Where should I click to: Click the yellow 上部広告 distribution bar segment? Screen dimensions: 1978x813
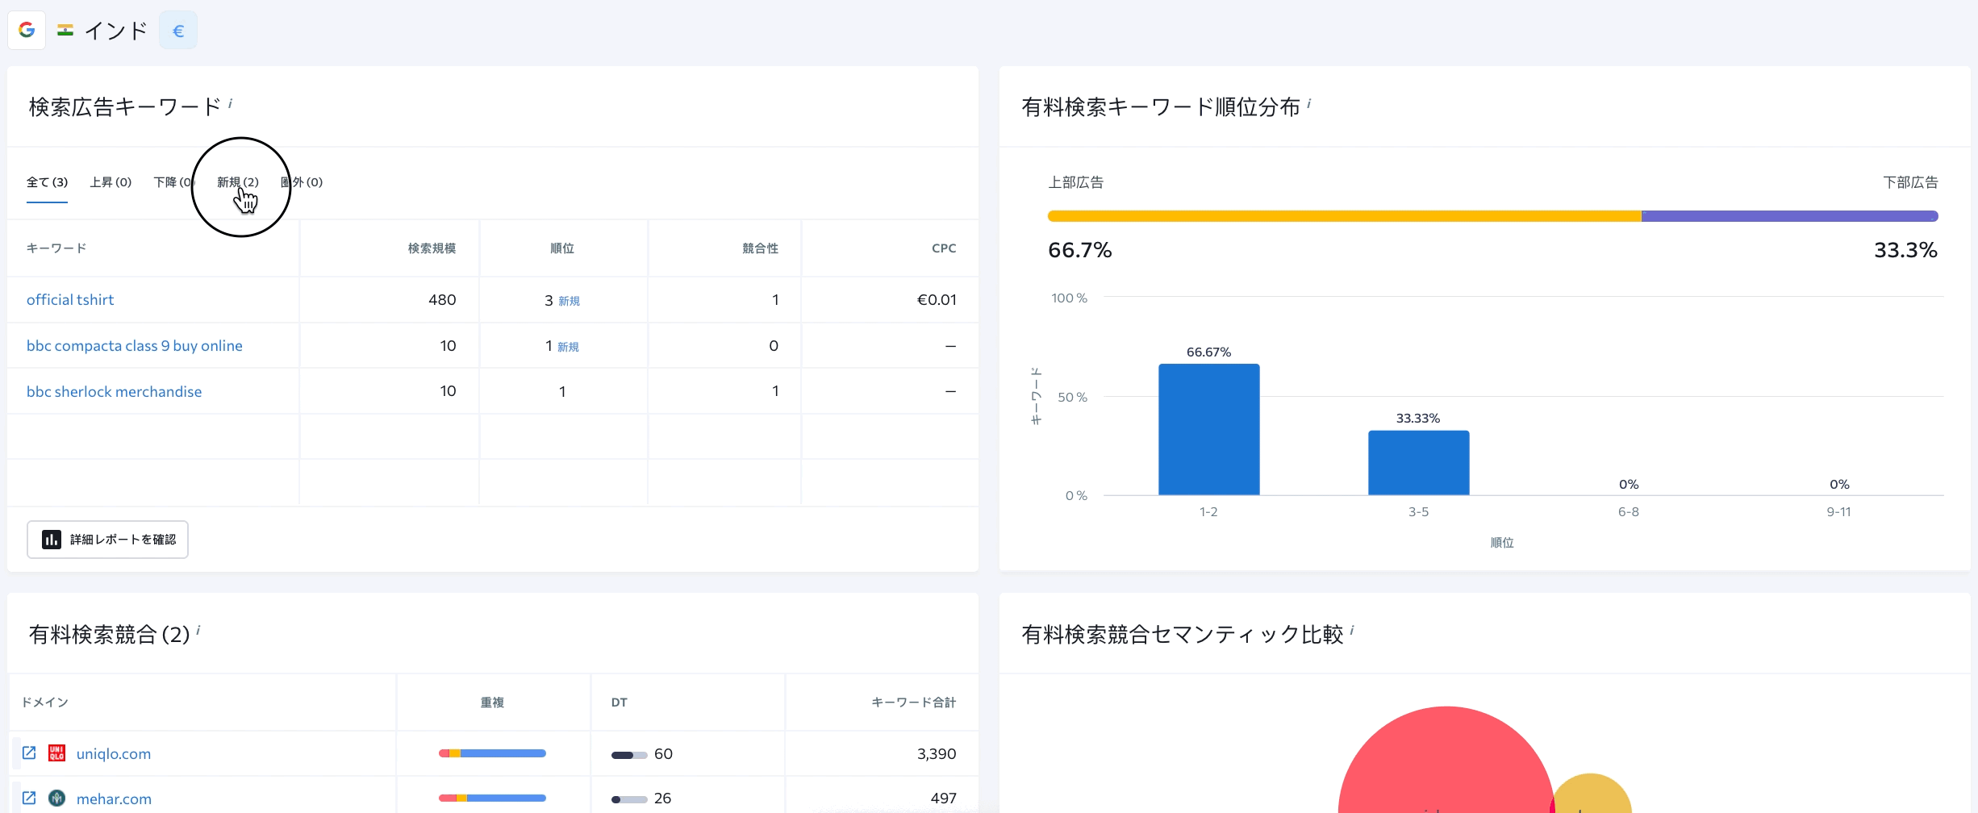[1343, 216]
